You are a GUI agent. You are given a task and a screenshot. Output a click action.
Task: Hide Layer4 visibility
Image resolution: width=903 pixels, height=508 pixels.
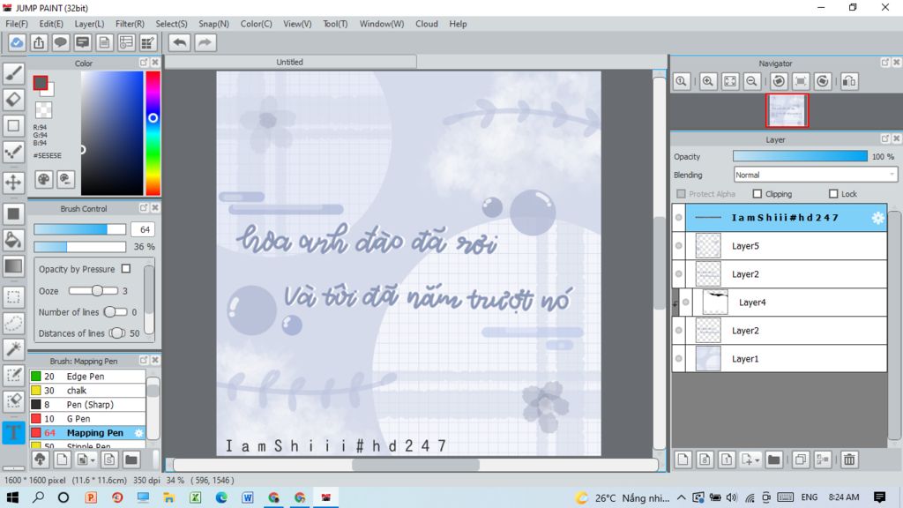686,303
